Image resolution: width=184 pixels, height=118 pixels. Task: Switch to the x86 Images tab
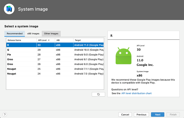point(33,33)
